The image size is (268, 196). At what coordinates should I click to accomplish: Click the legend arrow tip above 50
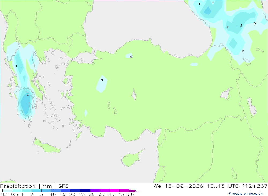[134, 191]
